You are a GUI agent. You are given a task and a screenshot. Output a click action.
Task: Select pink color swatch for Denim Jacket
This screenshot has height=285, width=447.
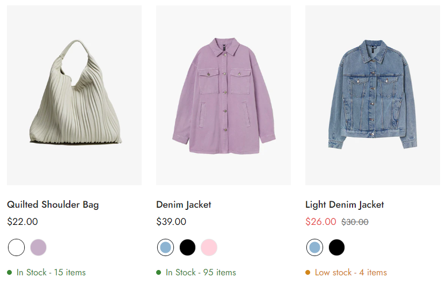coord(209,247)
